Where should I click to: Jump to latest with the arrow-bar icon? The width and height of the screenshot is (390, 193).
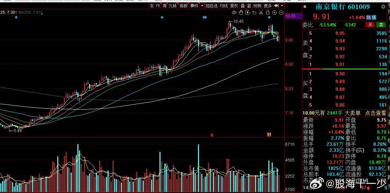pos(276,5)
